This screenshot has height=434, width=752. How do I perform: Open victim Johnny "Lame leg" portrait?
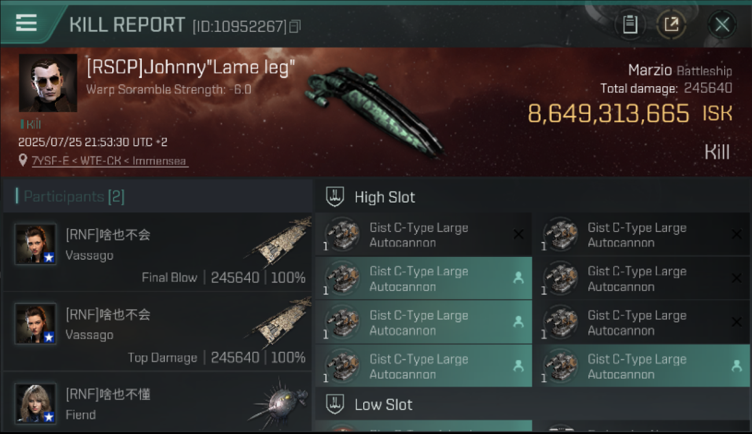click(x=48, y=83)
